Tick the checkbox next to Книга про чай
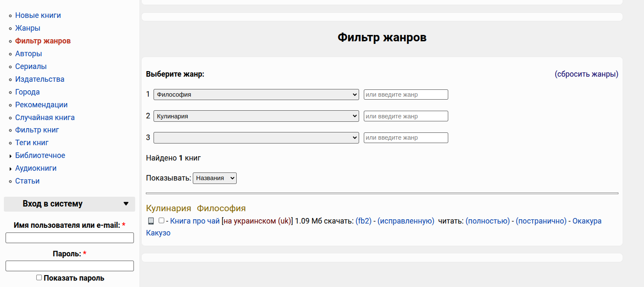Viewport: 644px width, 287px height. 161,221
